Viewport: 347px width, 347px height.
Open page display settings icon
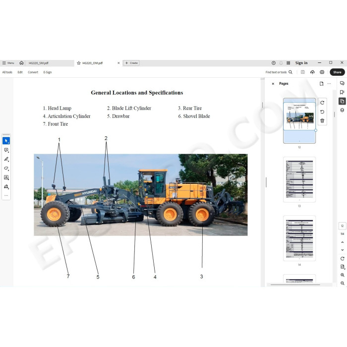coord(343,267)
